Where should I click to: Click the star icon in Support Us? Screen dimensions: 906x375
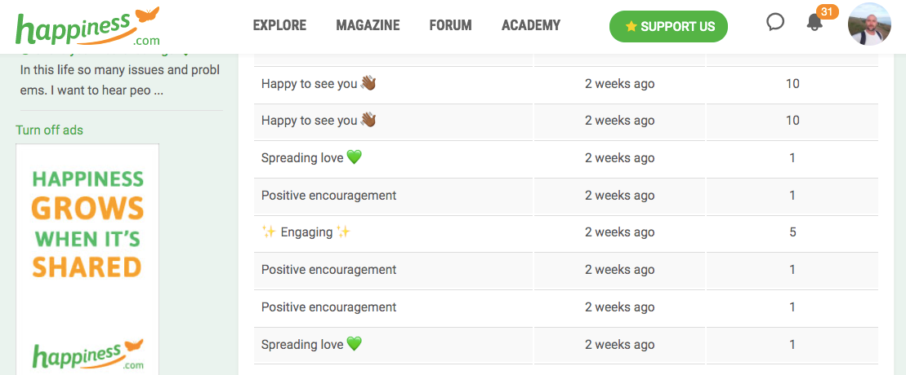click(x=631, y=27)
